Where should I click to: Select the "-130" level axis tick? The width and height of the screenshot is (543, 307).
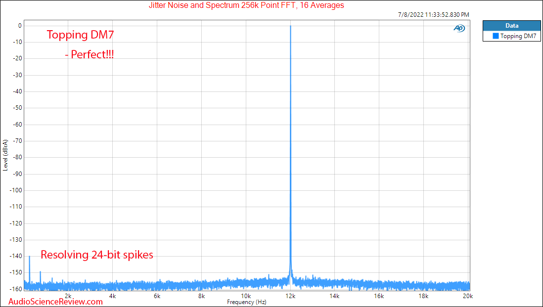point(16,239)
